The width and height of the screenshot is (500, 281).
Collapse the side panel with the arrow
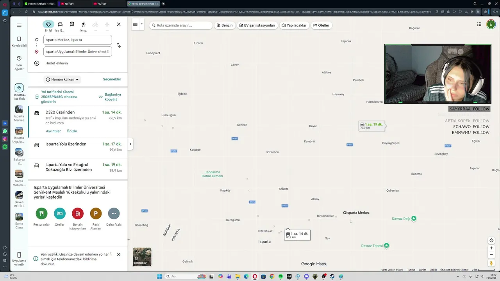click(130, 144)
